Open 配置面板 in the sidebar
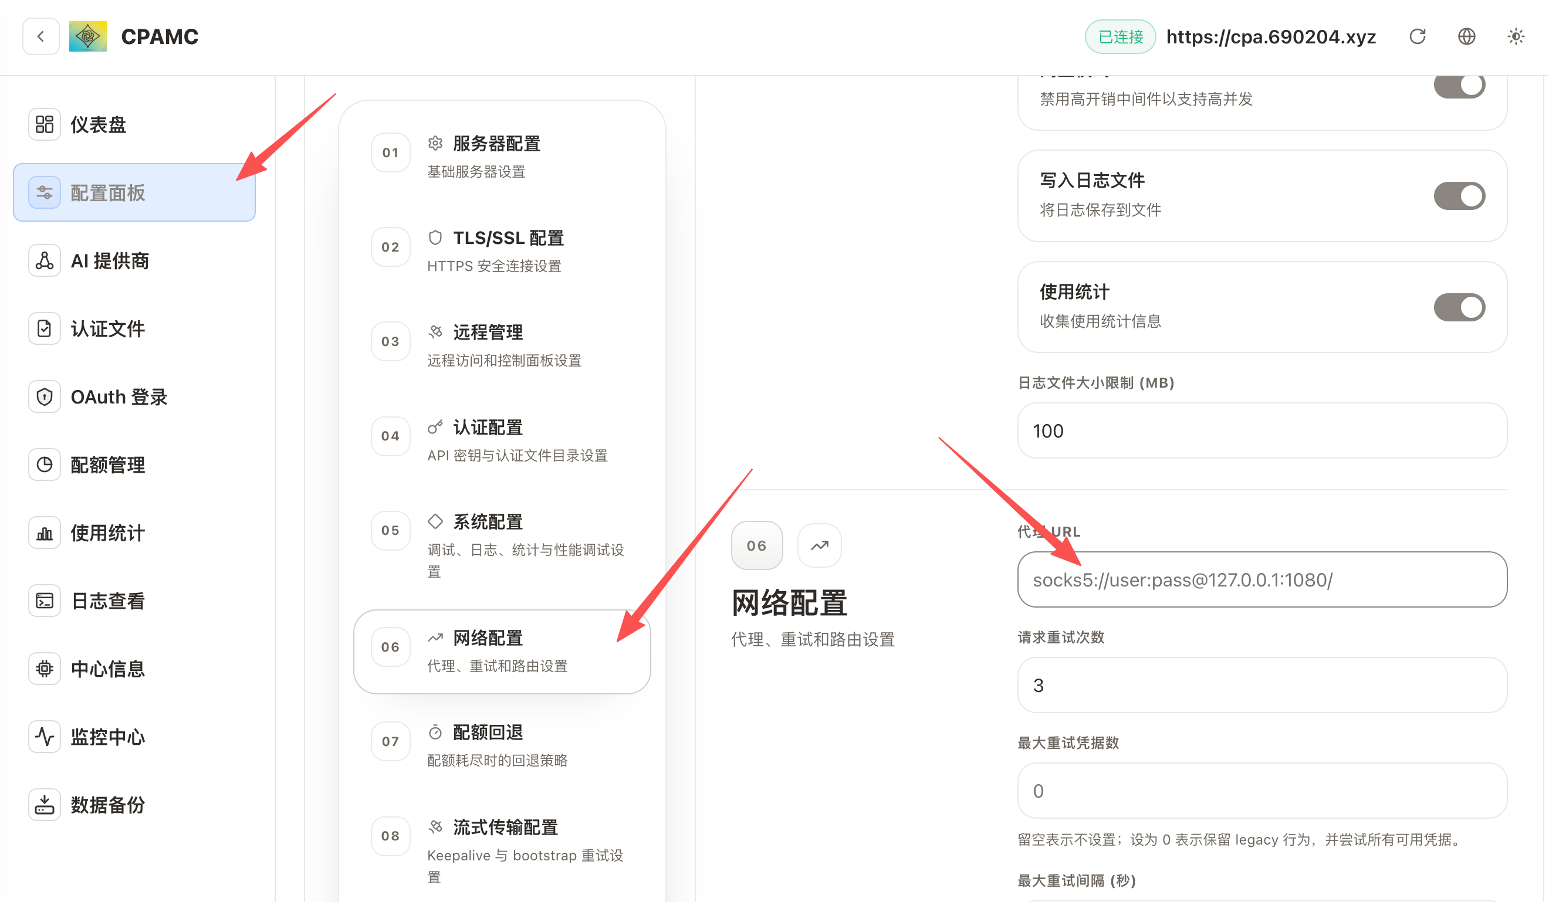The image size is (1549, 902). (134, 193)
